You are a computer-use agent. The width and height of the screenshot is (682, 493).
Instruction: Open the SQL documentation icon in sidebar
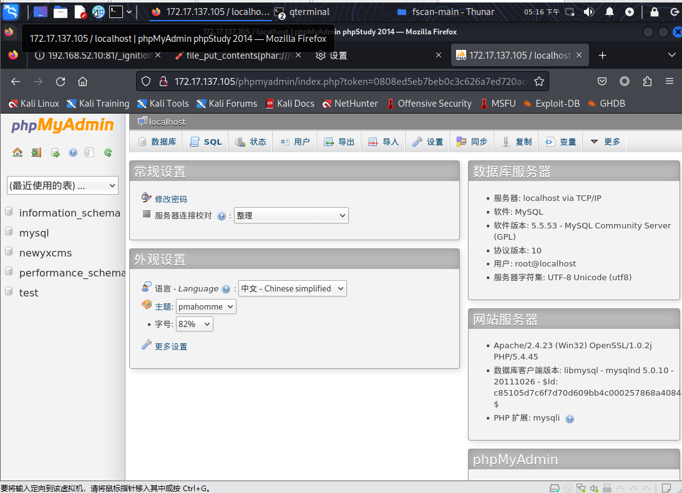89,153
